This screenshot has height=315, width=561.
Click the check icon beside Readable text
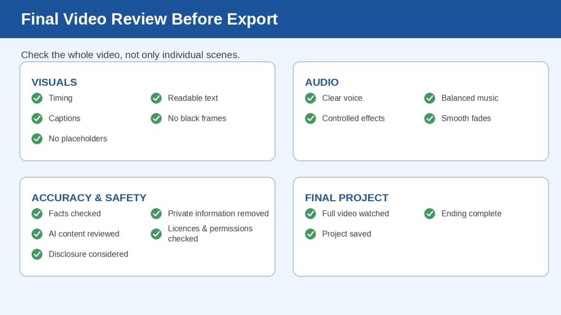coord(156,98)
